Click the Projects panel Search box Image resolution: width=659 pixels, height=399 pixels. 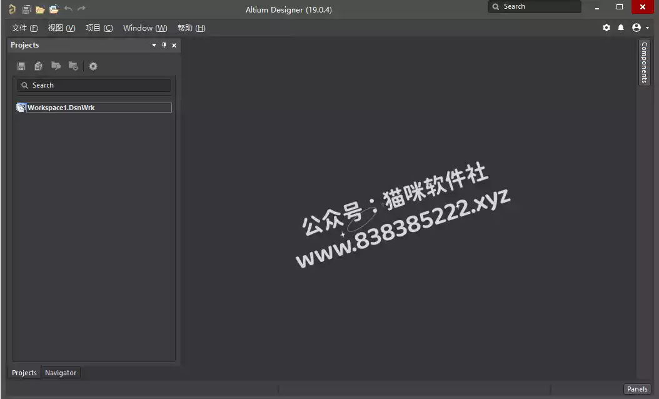point(94,85)
